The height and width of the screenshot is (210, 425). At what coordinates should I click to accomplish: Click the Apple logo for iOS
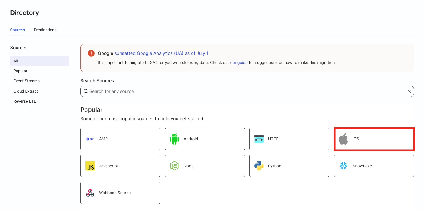point(343,139)
